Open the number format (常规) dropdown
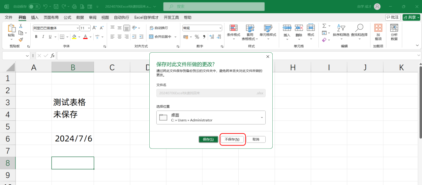Screen dimensions: 422x185 (x=220, y=28)
